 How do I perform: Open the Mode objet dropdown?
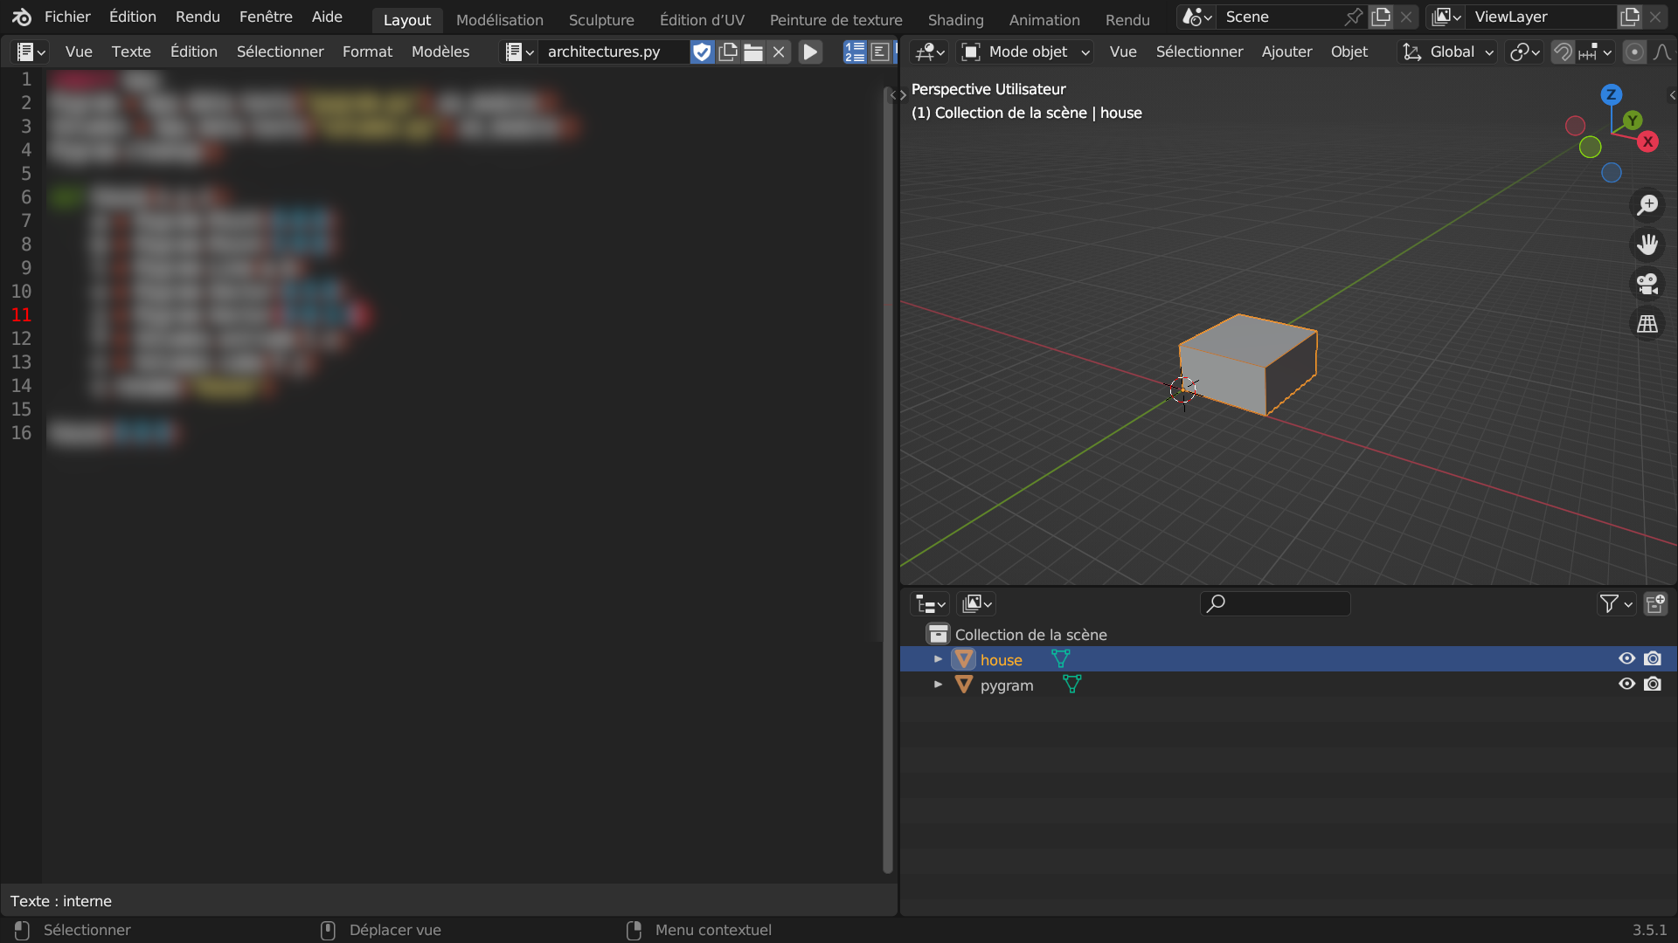tap(1025, 52)
